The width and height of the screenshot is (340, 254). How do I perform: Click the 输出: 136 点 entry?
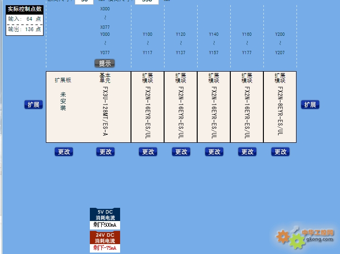[25, 29]
